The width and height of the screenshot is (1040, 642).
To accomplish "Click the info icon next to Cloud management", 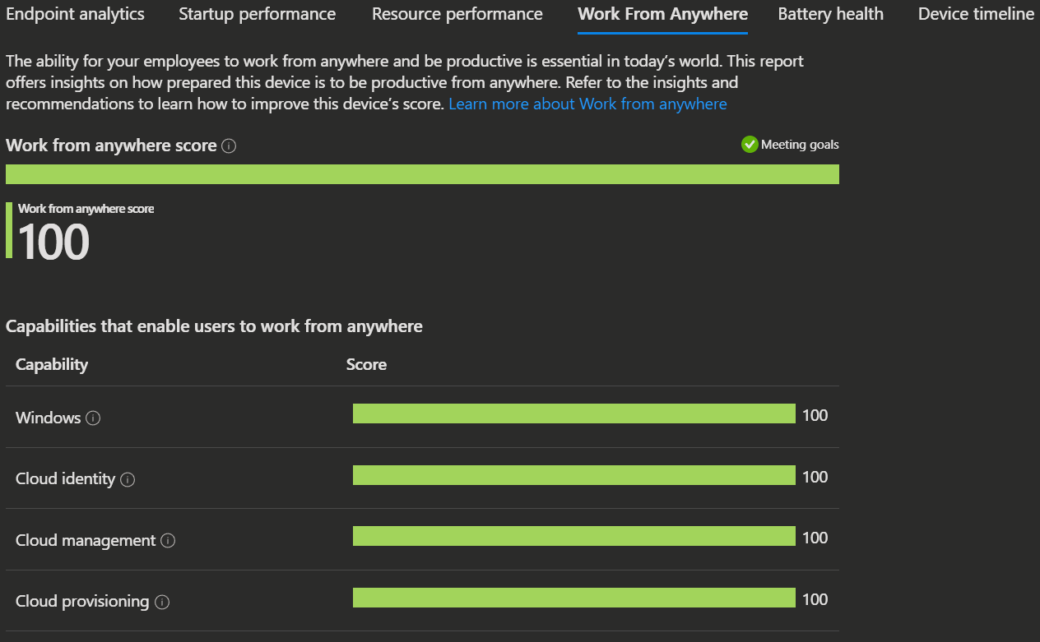I will point(168,541).
